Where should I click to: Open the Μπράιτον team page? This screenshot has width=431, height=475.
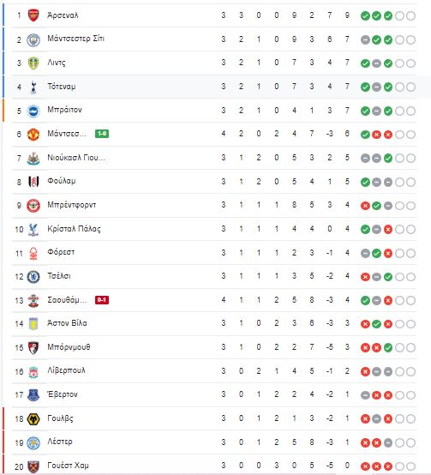64,110
